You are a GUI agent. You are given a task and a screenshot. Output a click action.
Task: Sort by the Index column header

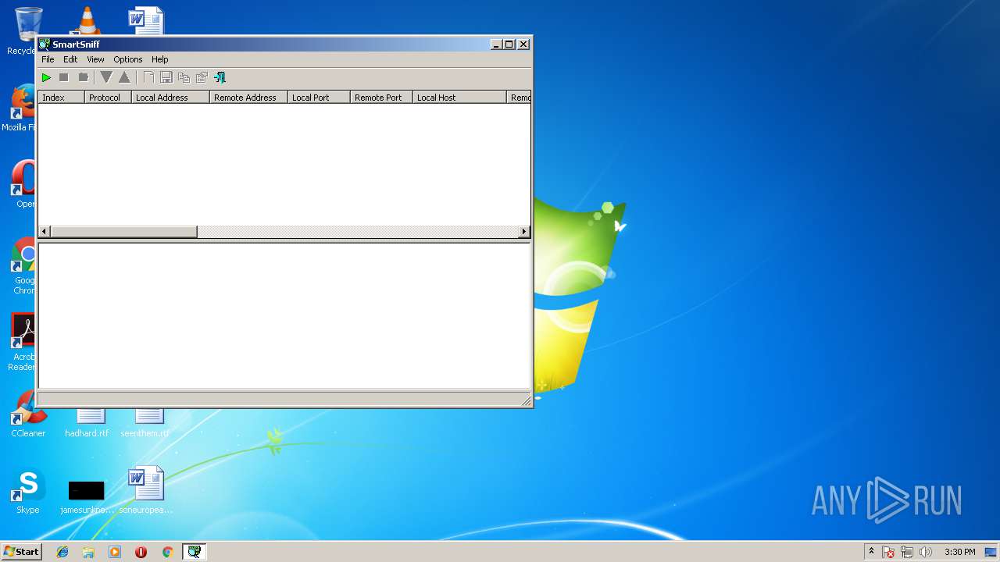click(62, 98)
